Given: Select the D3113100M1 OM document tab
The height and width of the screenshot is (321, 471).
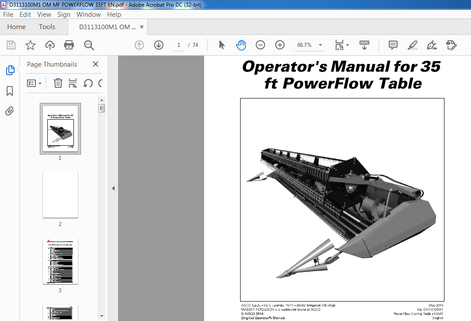Looking at the screenshot, I should 107,27.
